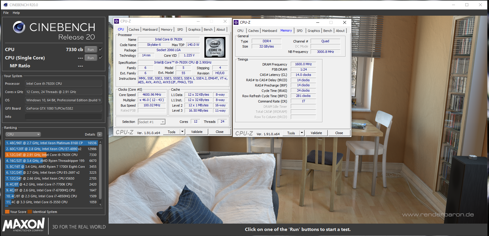This screenshot has width=489, height=236.
Task: Select Xeon E7-4890 v2 ranking row
Action: [x=51, y=149]
